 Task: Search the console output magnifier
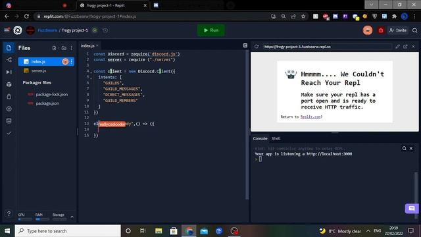404,148
